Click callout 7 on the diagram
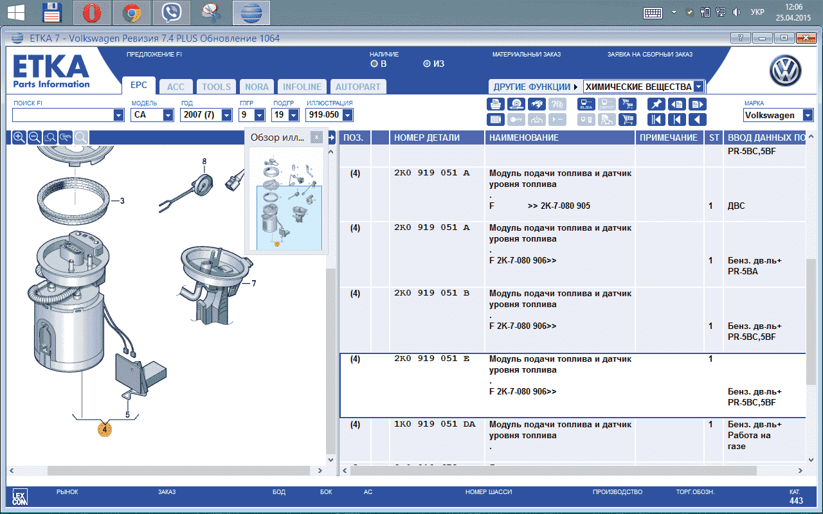823x514 pixels. point(253,283)
